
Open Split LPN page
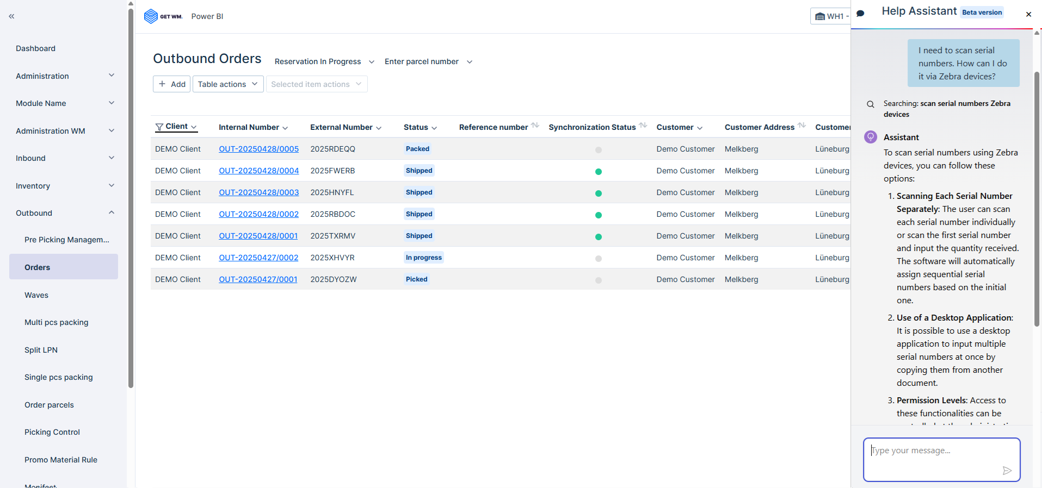(41, 350)
